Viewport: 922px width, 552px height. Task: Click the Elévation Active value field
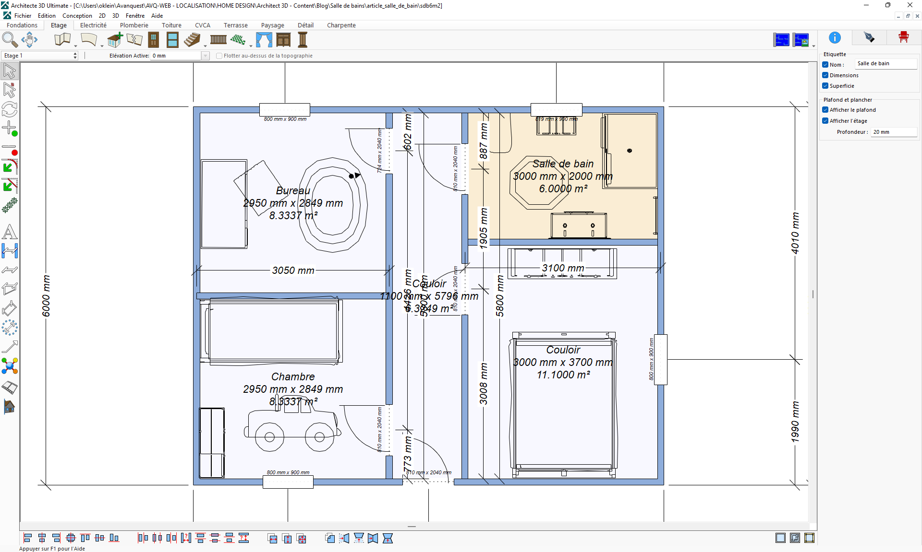tap(176, 56)
